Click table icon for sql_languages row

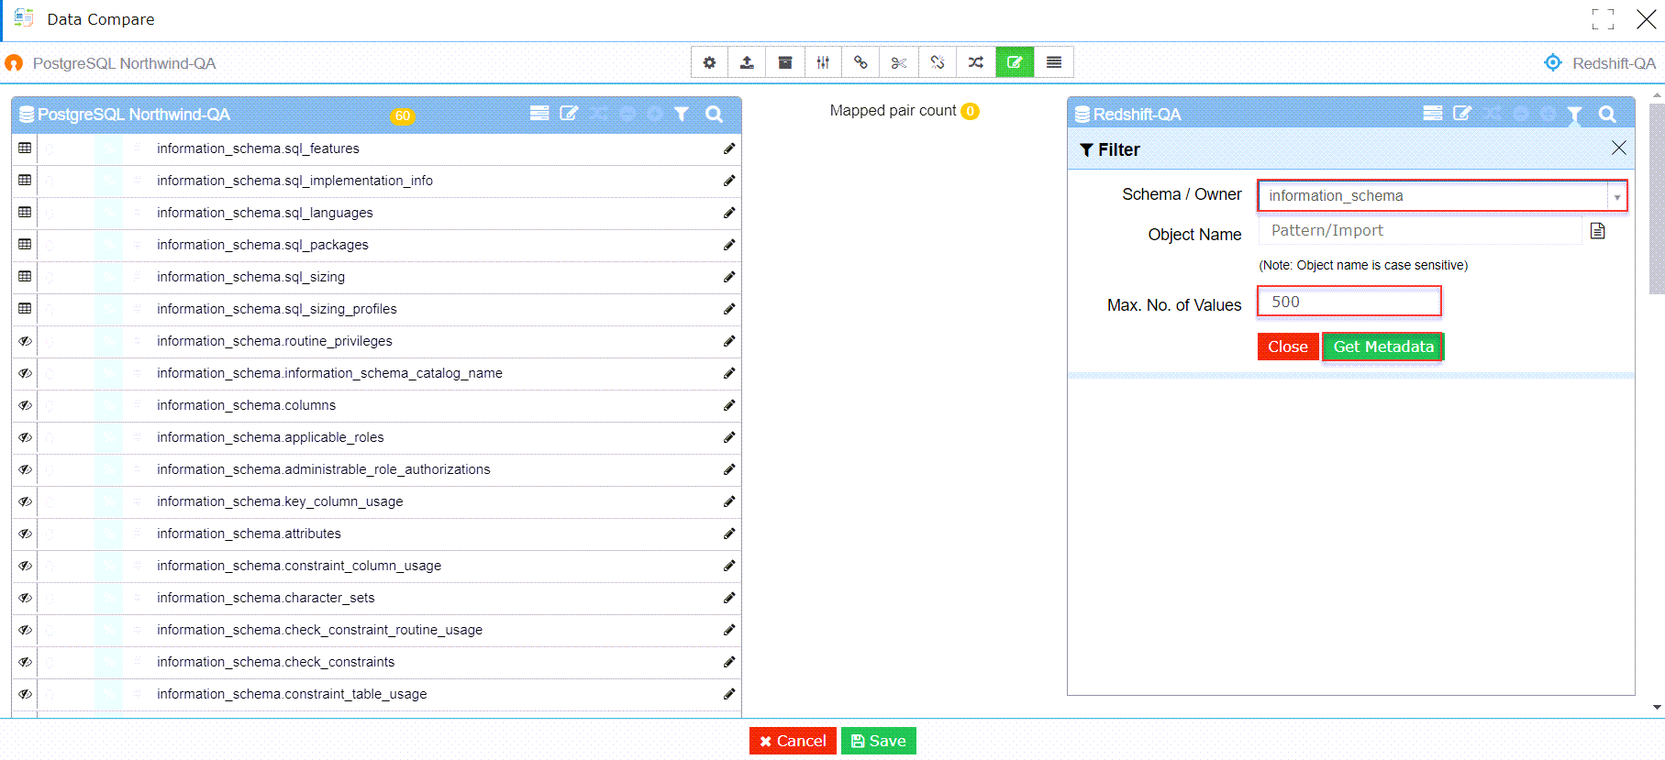[x=25, y=212]
